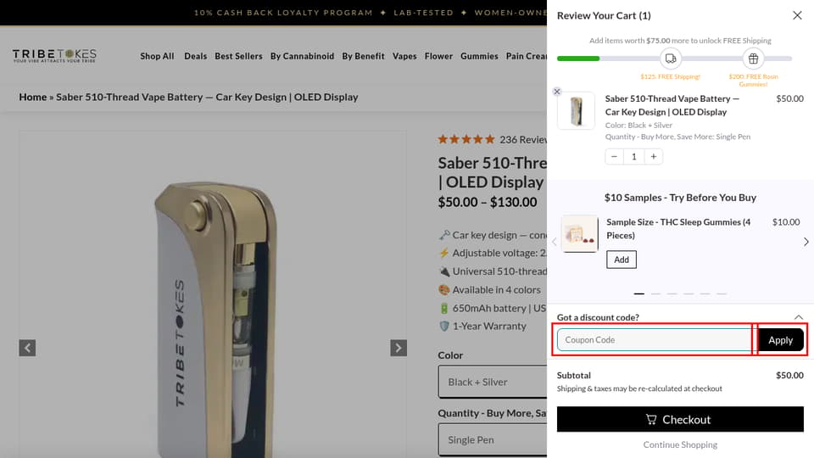Show next product image
This screenshot has height=458, width=814.
pyautogui.click(x=399, y=348)
